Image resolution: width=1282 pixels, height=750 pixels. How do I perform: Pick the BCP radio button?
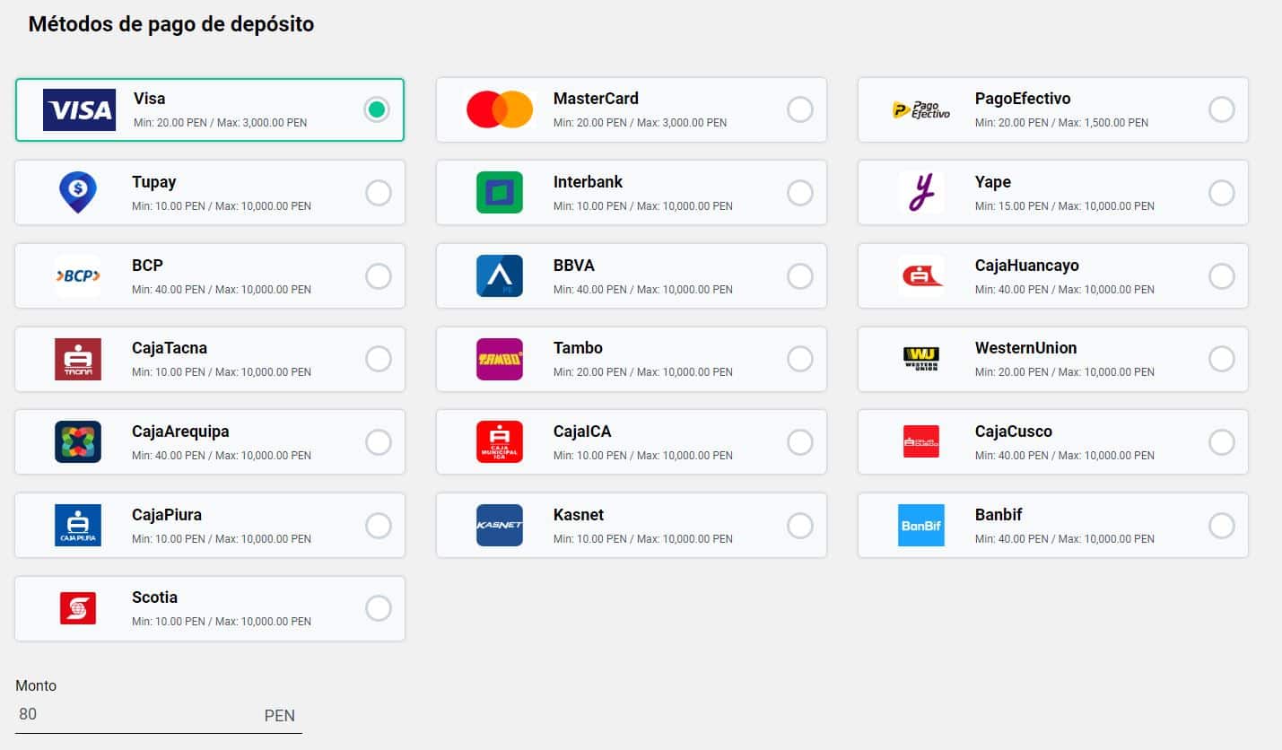pos(379,276)
